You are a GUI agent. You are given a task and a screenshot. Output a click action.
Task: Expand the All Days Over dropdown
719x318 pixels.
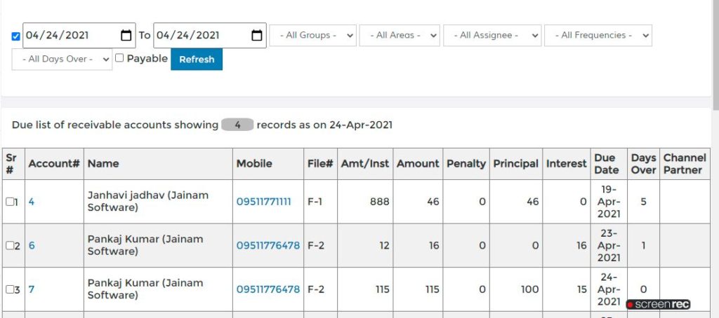click(x=62, y=59)
